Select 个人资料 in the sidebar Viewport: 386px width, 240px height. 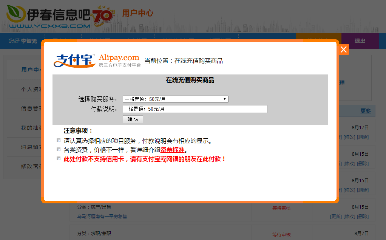pos(31,89)
